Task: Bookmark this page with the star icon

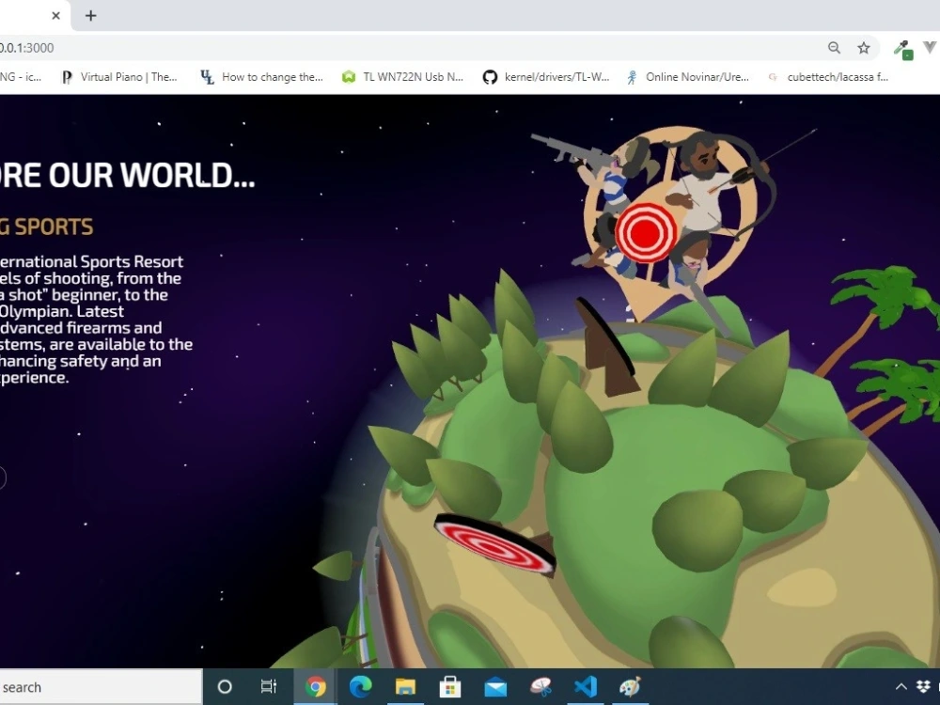Action: pos(863,47)
